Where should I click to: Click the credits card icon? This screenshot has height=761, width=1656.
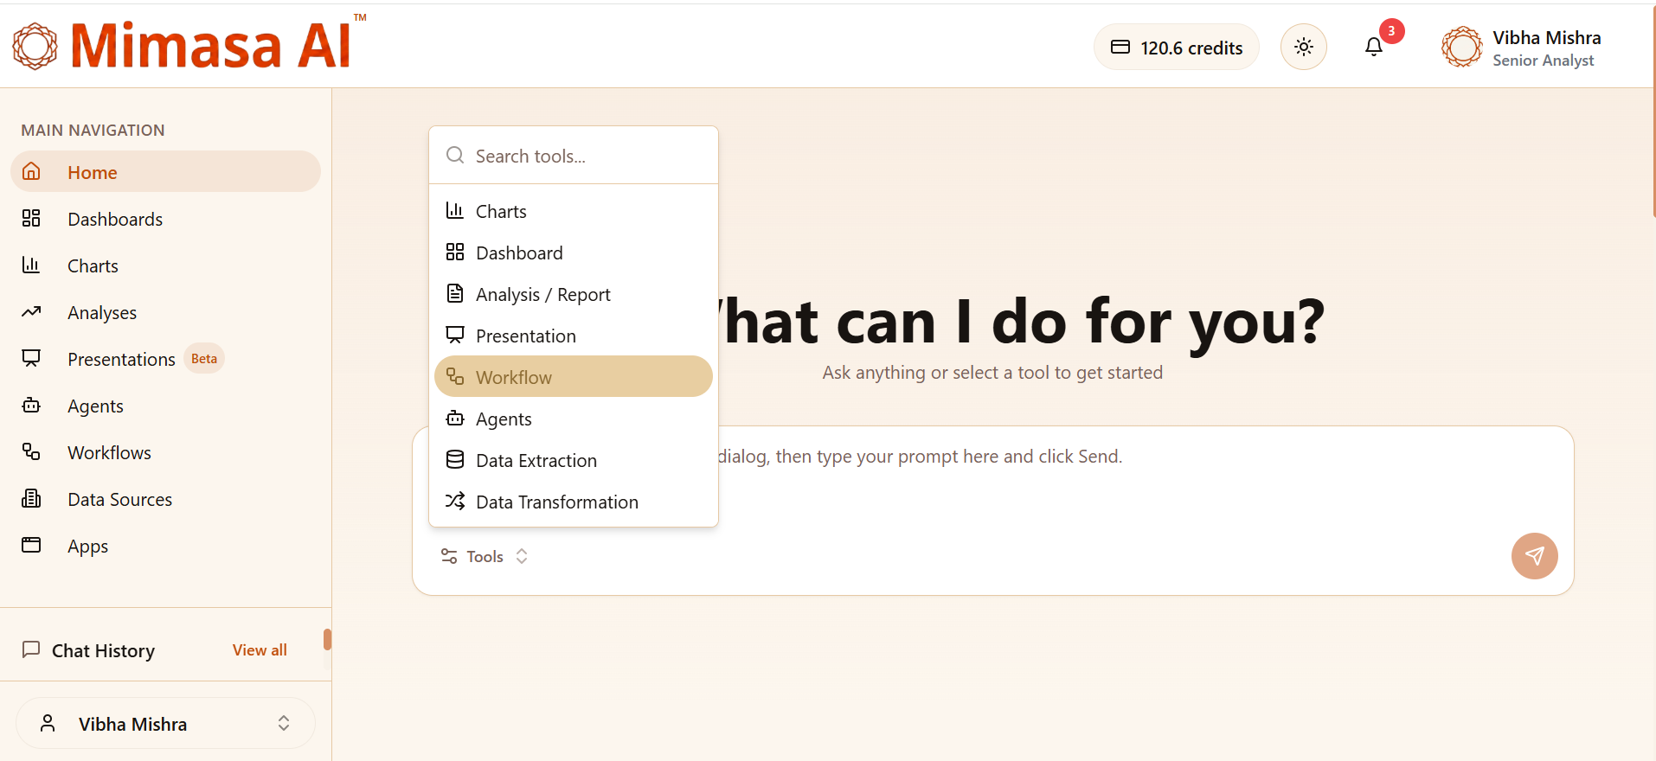[x=1120, y=48]
